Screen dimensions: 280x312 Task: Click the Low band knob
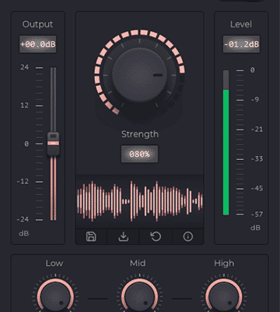click(55, 297)
